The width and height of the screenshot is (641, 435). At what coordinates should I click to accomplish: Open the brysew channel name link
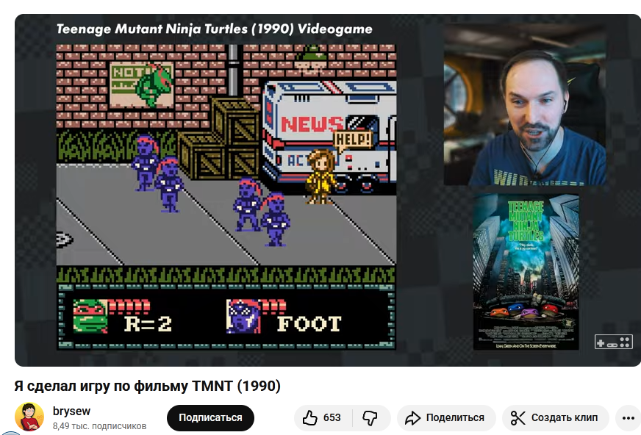[71, 411]
